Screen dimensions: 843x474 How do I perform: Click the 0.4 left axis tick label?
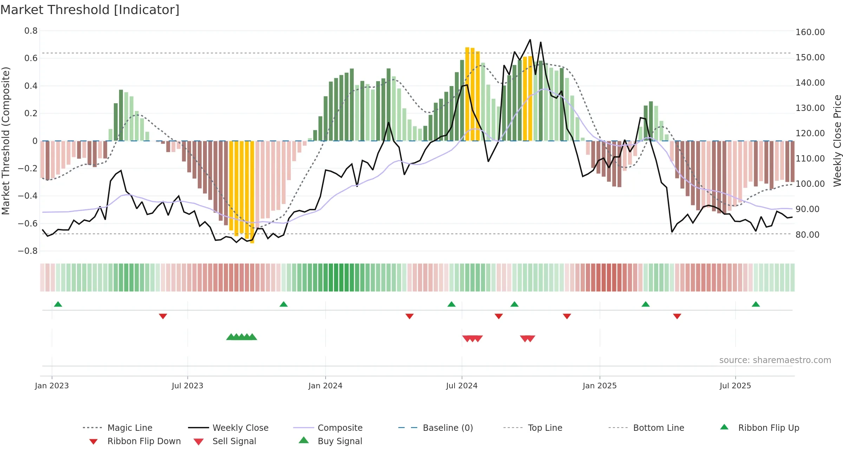(31, 86)
